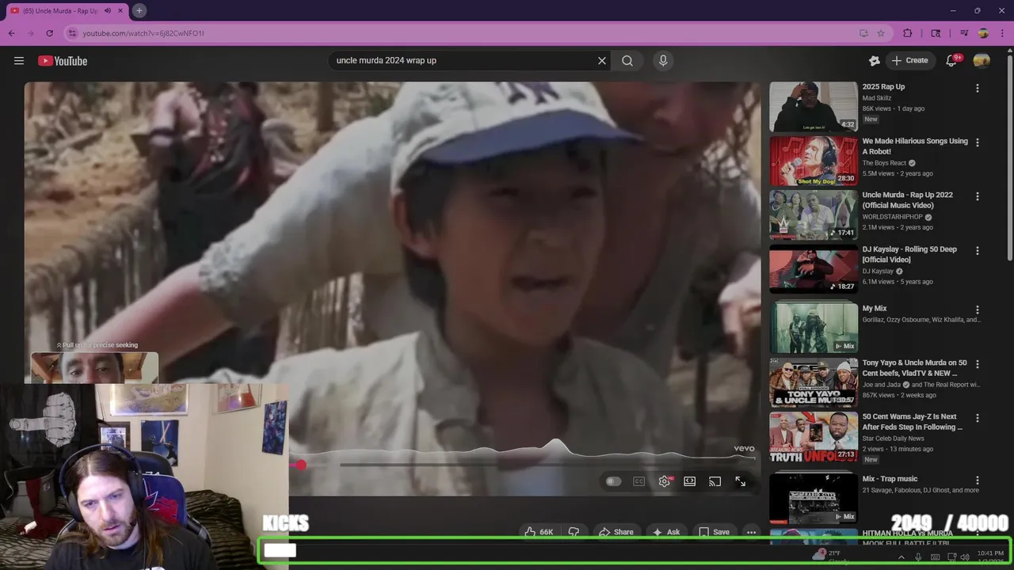
Task: Open the YouTube guide hamburger menu
Action: [x=19, y=61]
